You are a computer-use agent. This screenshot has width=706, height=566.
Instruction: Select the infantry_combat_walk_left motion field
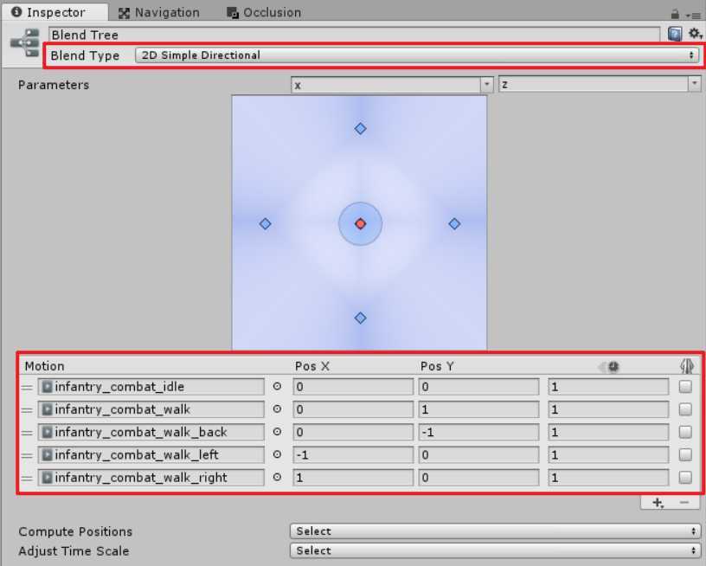click(151, 454)
